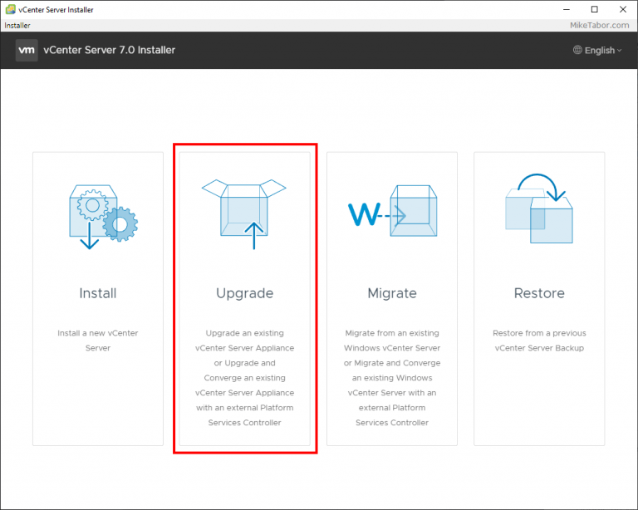Select the Upgrade heading

pos(244,294)
